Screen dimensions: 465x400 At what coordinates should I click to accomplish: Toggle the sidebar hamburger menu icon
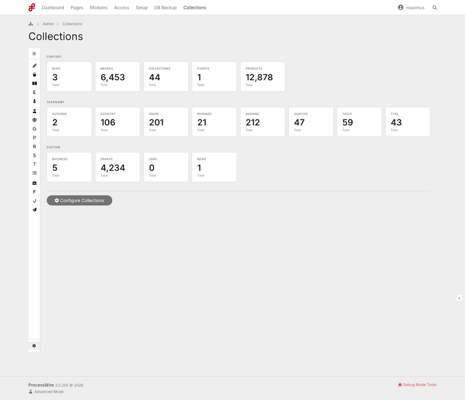(34, 54)
